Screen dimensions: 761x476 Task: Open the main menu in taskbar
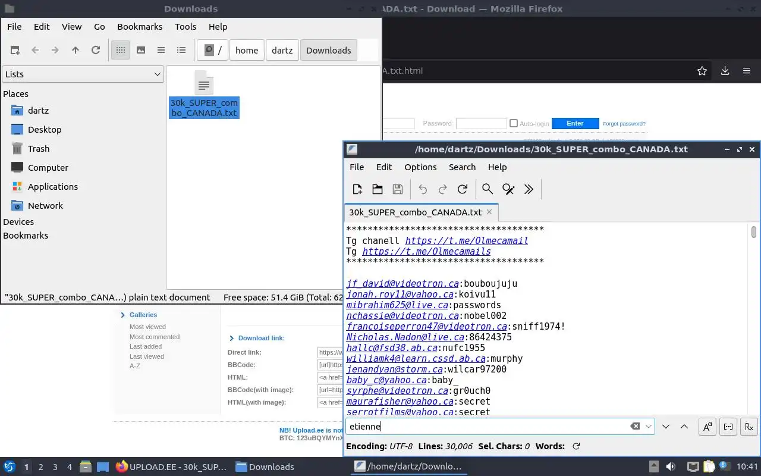(10, 466)
